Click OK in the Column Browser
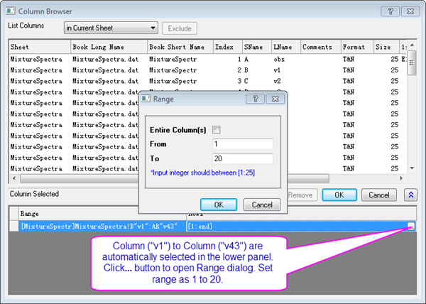Viewport: 426px width, 304px height. 339,195
